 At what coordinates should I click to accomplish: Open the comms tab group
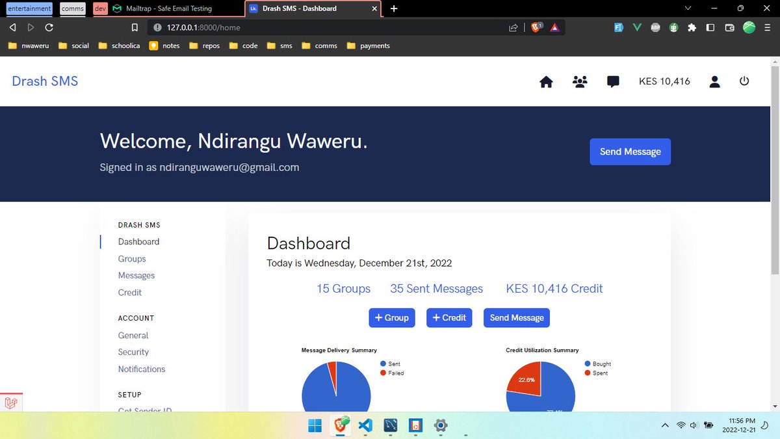(72, 8)
